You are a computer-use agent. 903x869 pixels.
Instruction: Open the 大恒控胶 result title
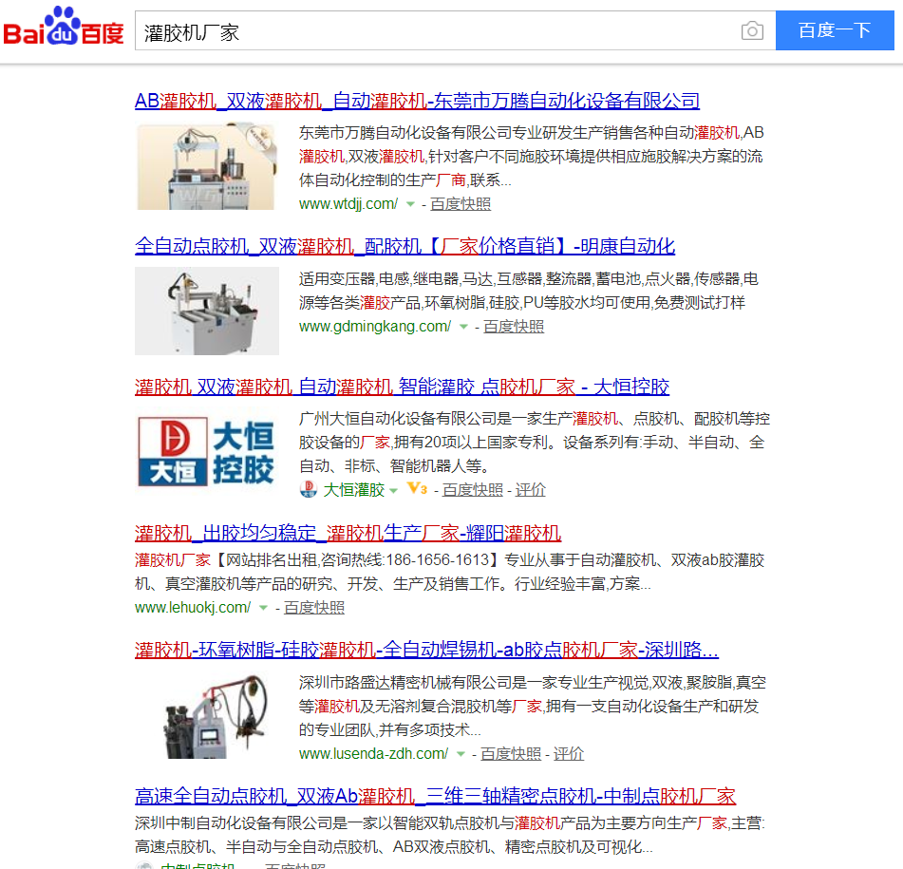[402, 387]
